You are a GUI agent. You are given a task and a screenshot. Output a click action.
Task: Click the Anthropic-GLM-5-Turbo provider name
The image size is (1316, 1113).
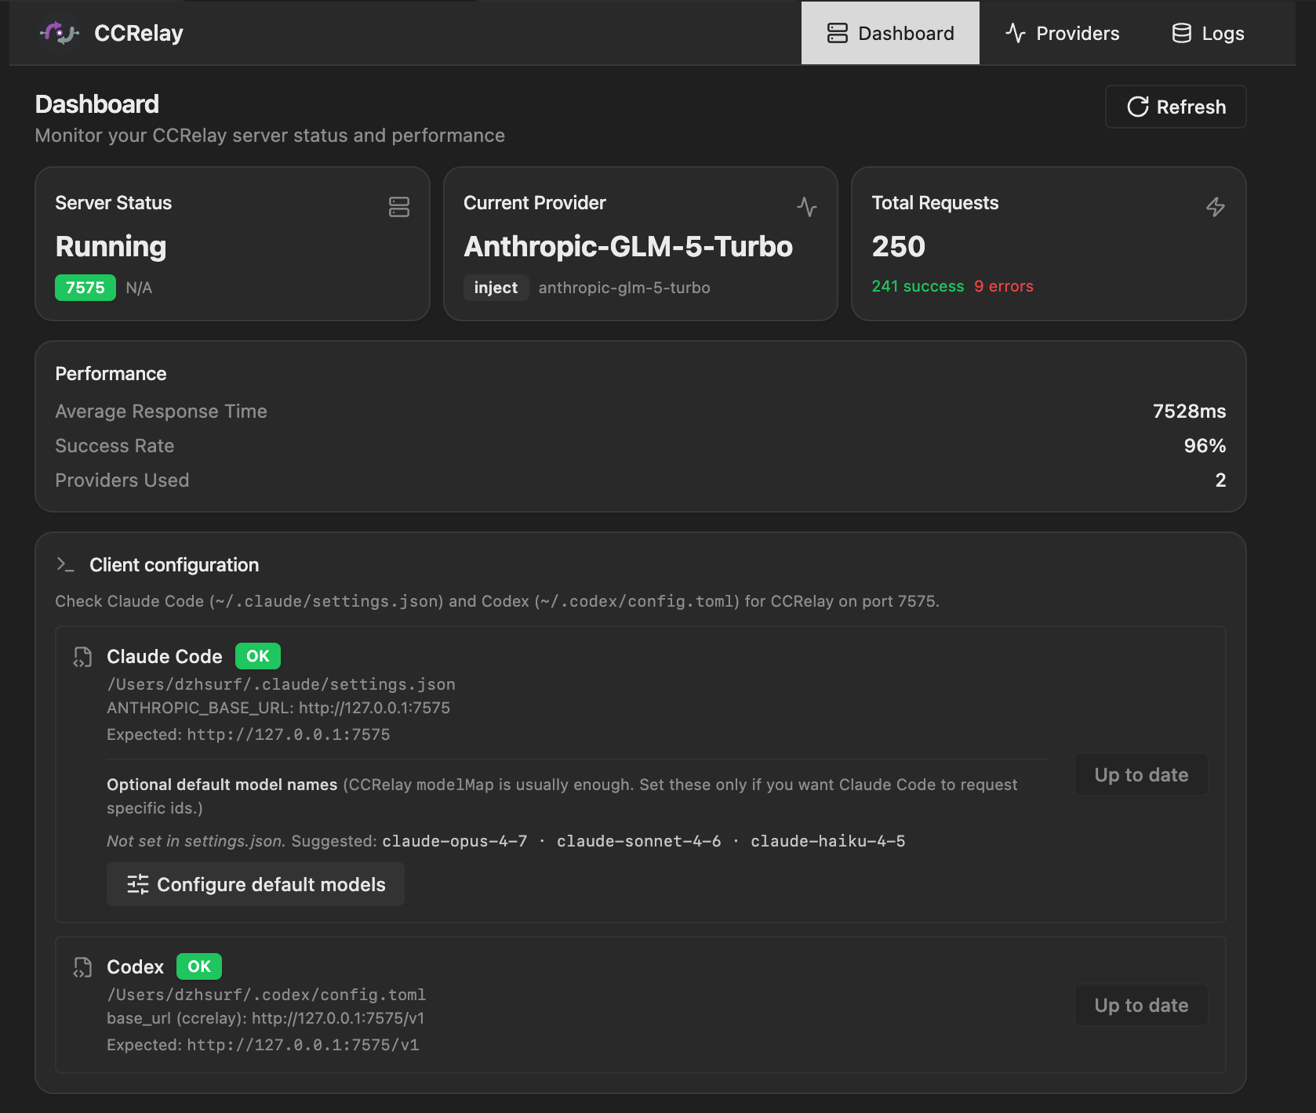pos(628,246)
